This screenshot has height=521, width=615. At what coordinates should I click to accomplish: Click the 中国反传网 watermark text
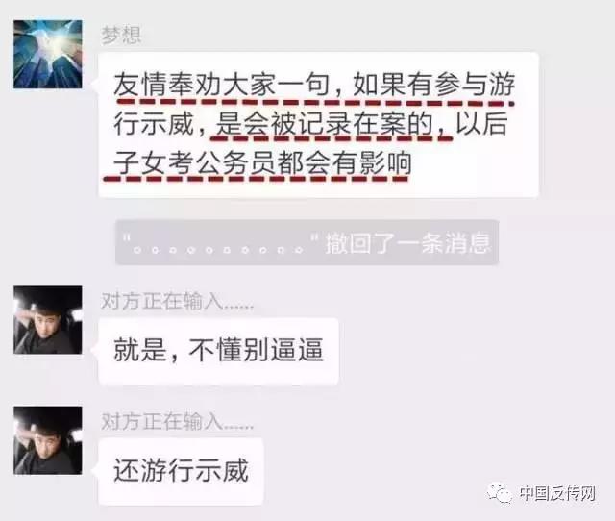(557, 493)
